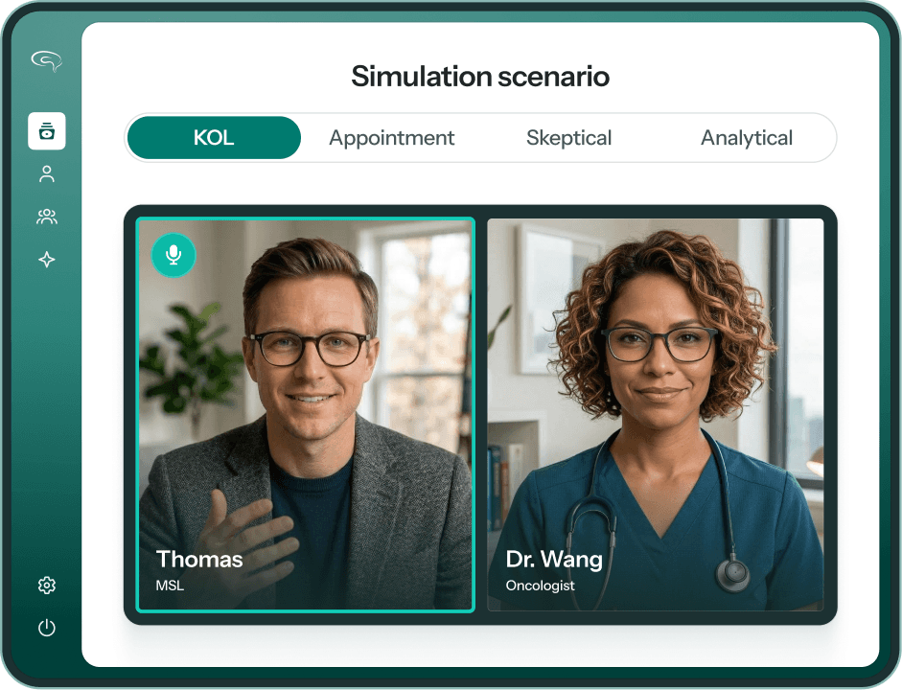This screenshot has width=902, height=690.
Task: Click the sparkle star icon
Action: pyautogui.click(x=47, y=260)
